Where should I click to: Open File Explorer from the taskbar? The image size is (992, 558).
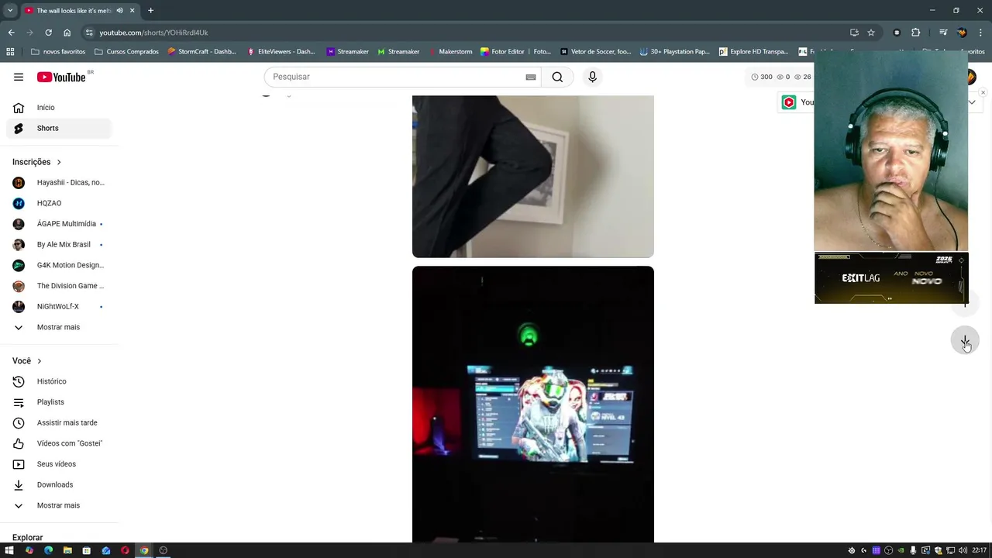pos(67,550)
